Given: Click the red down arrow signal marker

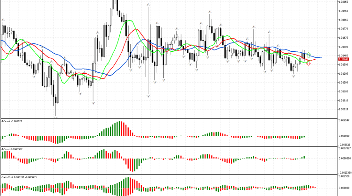Looking at the screenshot, I should tap(308, 64).
